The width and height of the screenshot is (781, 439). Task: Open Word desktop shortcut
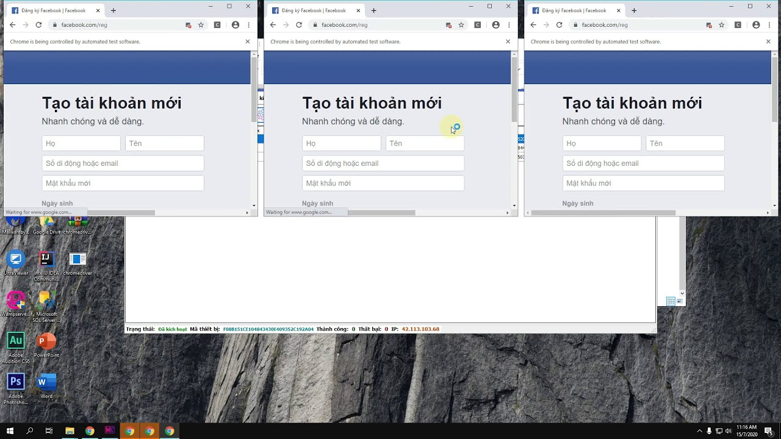(x=46, y=385)
